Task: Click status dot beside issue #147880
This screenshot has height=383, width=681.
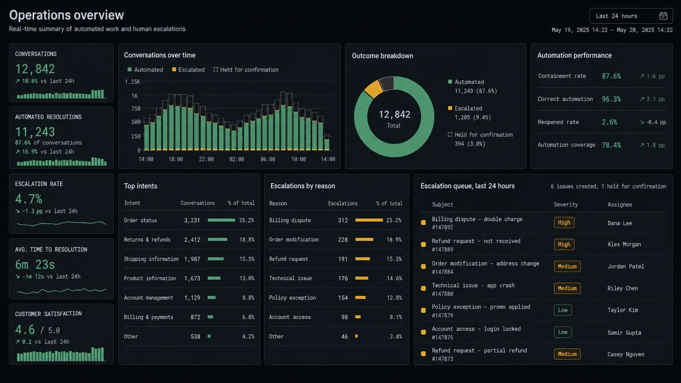Action: 423,288
